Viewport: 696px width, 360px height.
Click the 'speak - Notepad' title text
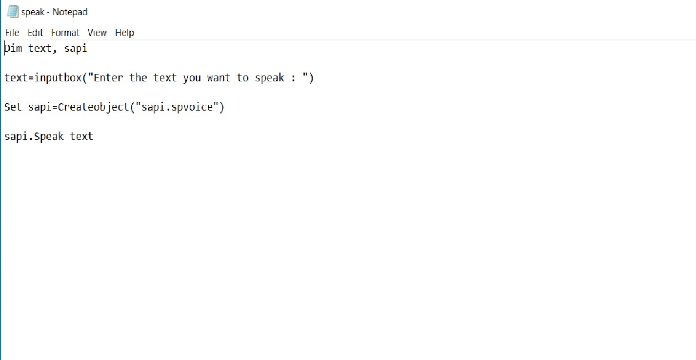click(54, 11)
